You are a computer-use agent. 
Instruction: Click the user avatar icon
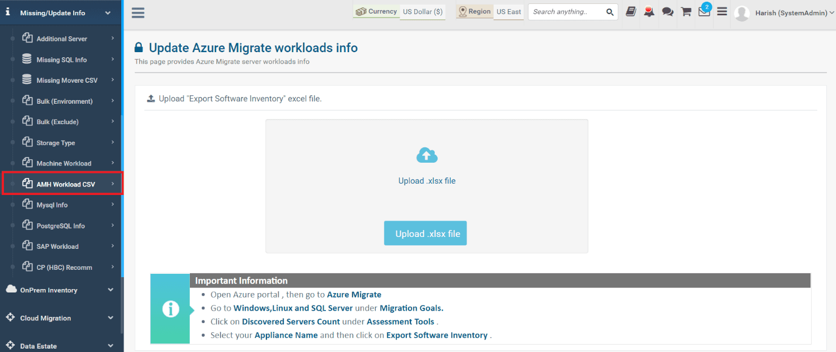[x=742, y=13]
